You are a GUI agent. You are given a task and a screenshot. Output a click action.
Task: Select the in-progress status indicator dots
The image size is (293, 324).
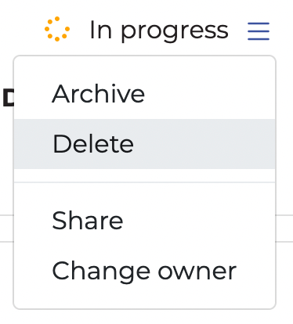(57, 29)
